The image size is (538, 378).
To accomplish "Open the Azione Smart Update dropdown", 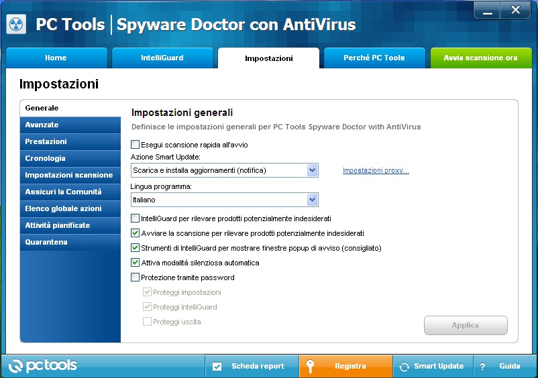I will pyautogui.click(x=311, y=170).
